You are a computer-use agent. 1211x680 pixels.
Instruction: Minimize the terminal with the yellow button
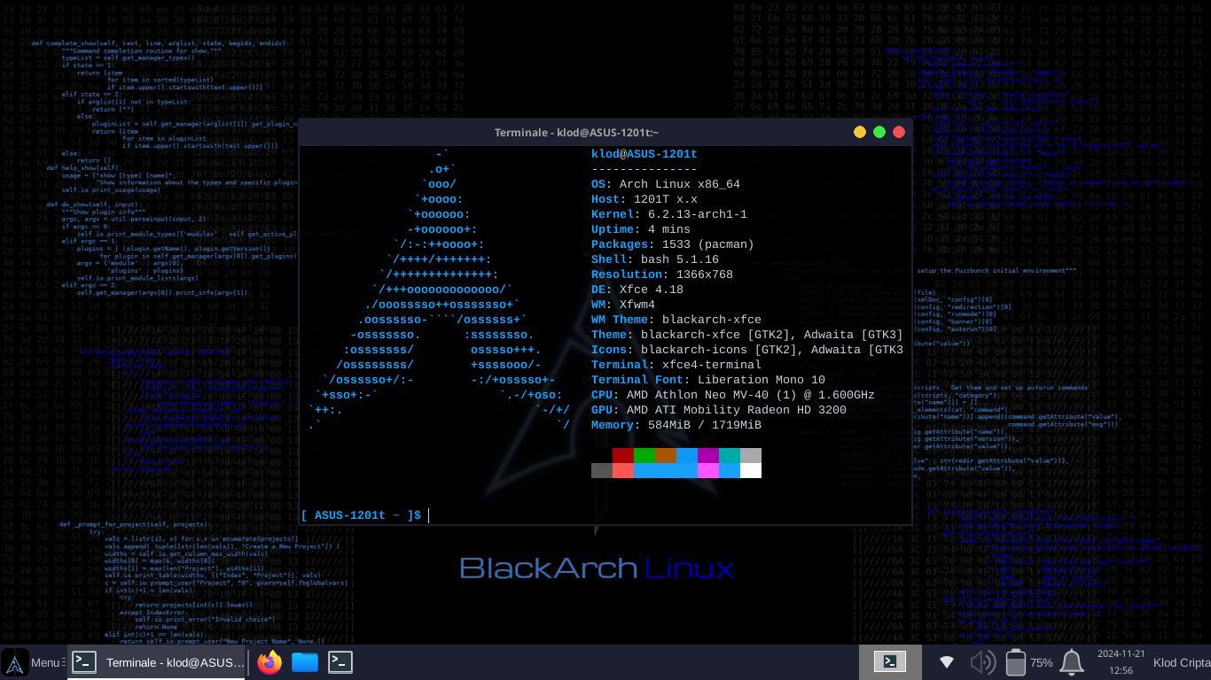859,132
